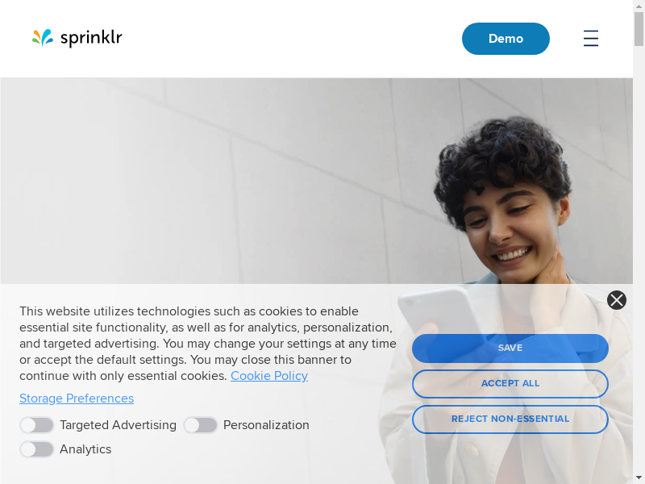
Task: Click the Targeted Advertising label
Action: [x=118, y=425]
